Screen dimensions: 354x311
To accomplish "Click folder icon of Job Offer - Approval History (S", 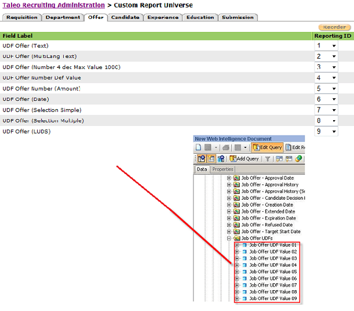I will 236,191.
